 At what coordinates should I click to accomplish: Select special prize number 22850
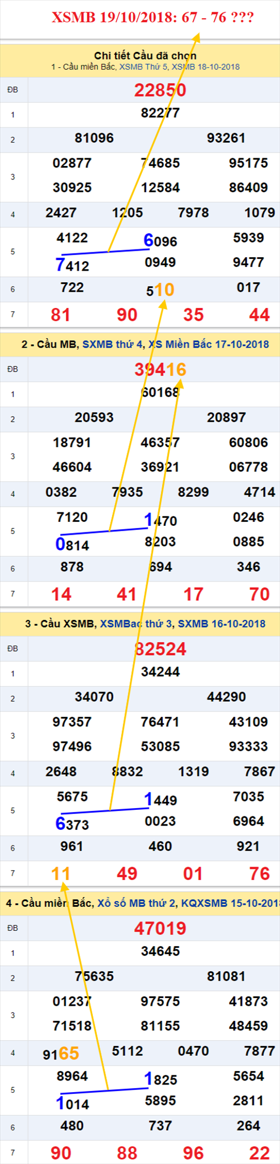[x=160, y=90]
